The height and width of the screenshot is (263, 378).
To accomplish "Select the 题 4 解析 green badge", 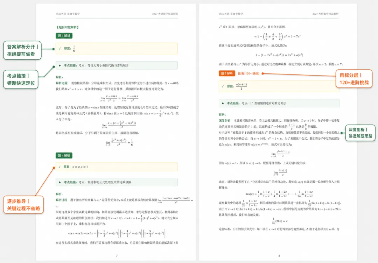I will click(x=64, y=156).
